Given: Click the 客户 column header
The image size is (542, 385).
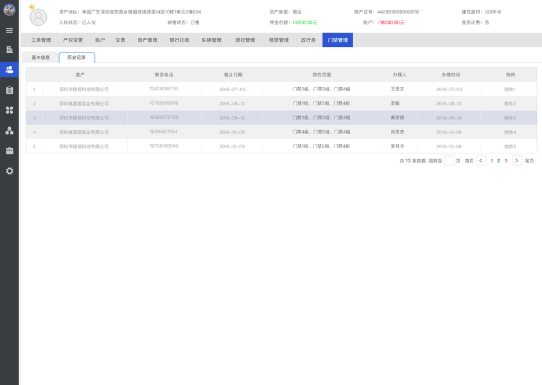Looking at the screenshot, I should pyautogui.click(x=80, y=75).
